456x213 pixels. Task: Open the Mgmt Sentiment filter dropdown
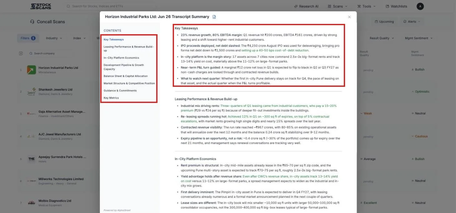coord(419,38)
